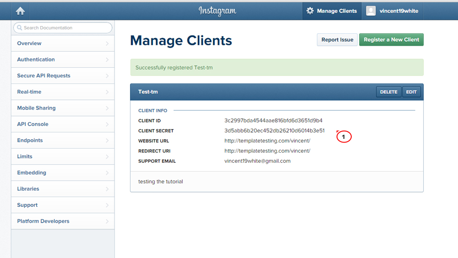Viewport: 458px width, 258px height.
Task: Open the Limits section
Action: click(x=63, y=157)
